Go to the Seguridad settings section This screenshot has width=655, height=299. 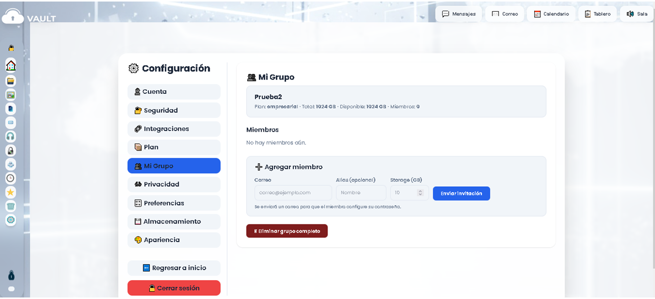click(174, 110)
